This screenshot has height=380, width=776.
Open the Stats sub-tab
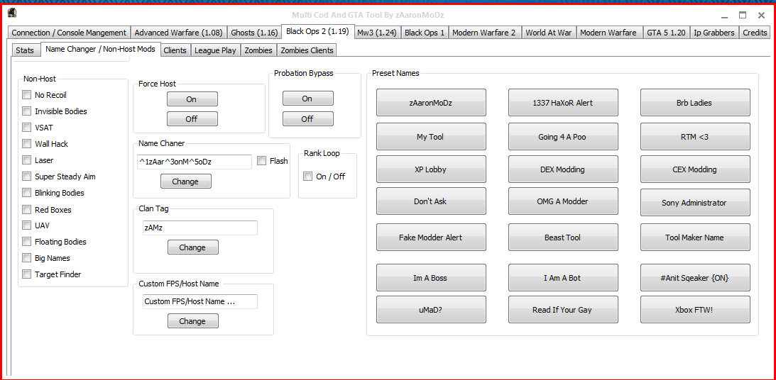point(25,50)
